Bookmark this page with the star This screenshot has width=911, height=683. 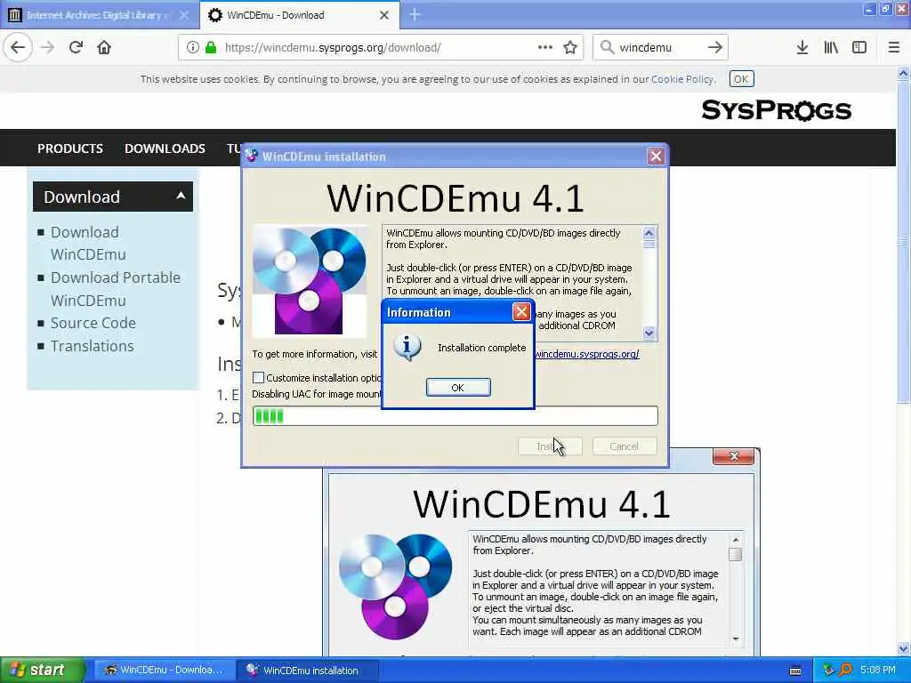(570, 48)
